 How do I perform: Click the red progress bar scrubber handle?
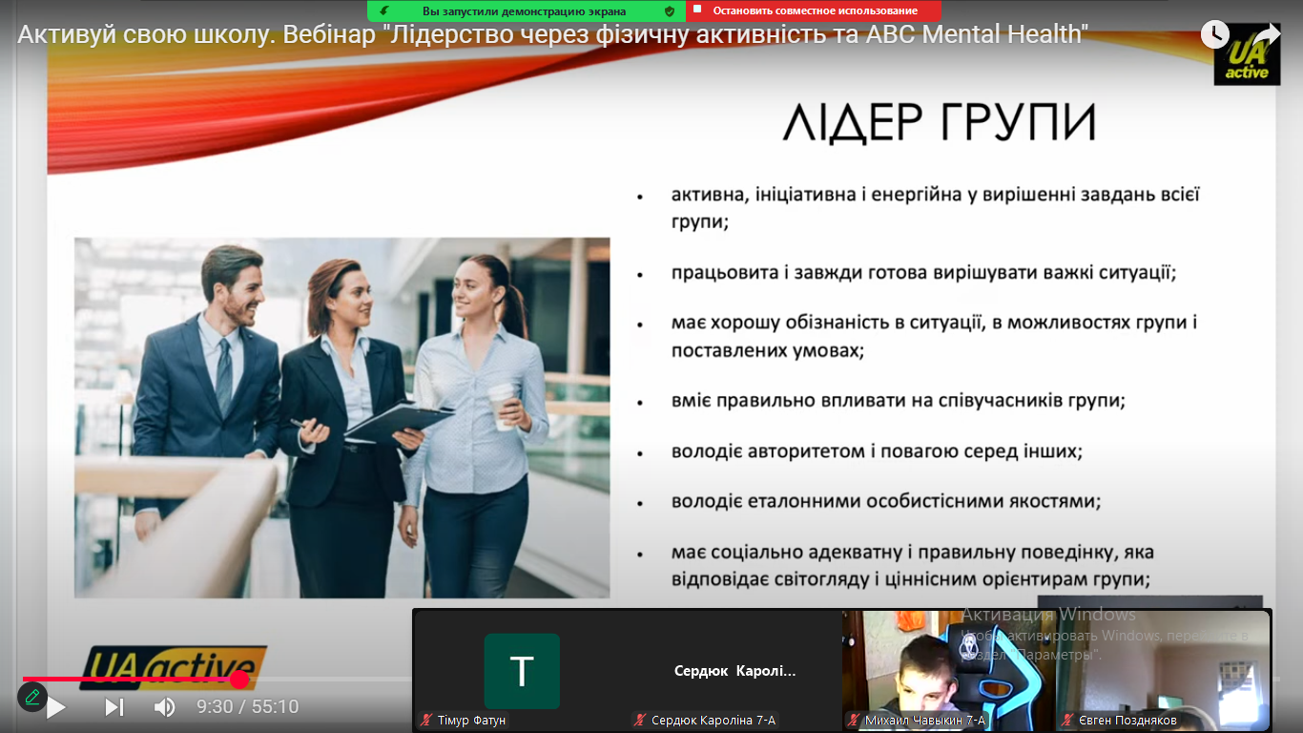tap(239, 679)
